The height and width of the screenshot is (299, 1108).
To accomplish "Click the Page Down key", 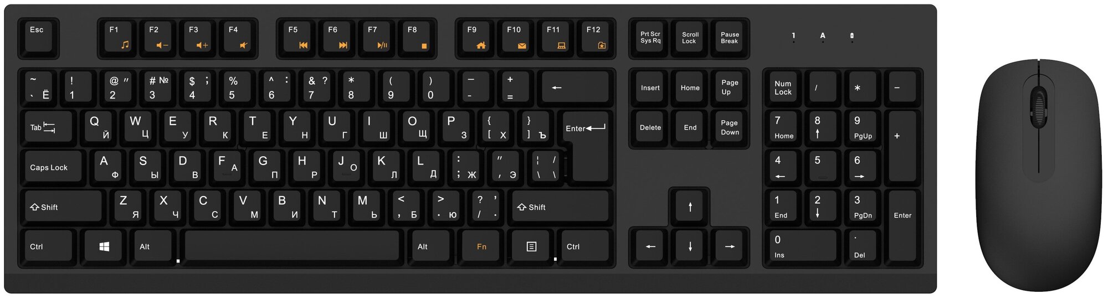I will pos(730,128).
